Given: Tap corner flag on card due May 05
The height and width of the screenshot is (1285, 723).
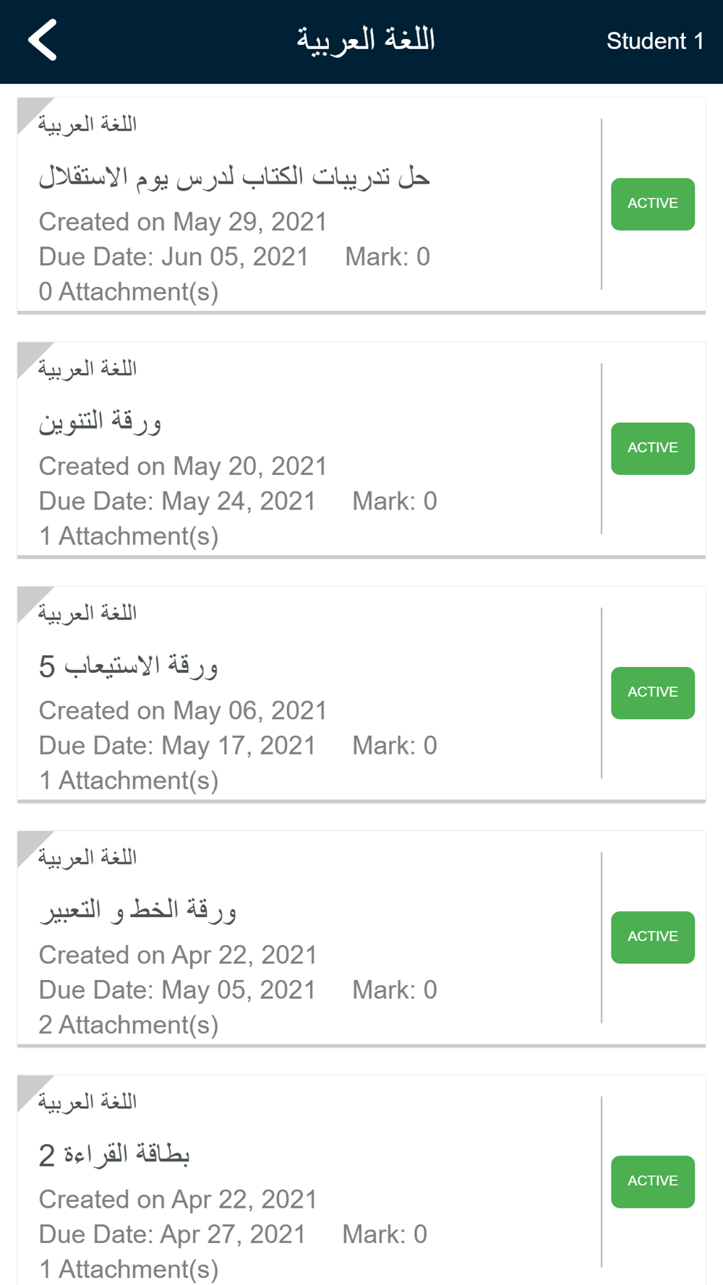Looking at the screenshot, I should click(x=30, y=843).
